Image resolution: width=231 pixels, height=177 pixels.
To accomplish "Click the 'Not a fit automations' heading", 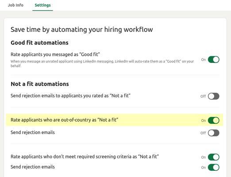I will 40,84.
